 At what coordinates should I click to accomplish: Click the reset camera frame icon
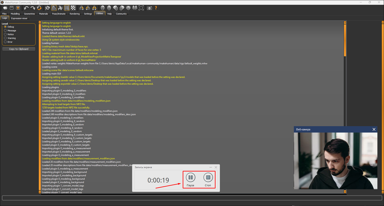pos(141,8)
